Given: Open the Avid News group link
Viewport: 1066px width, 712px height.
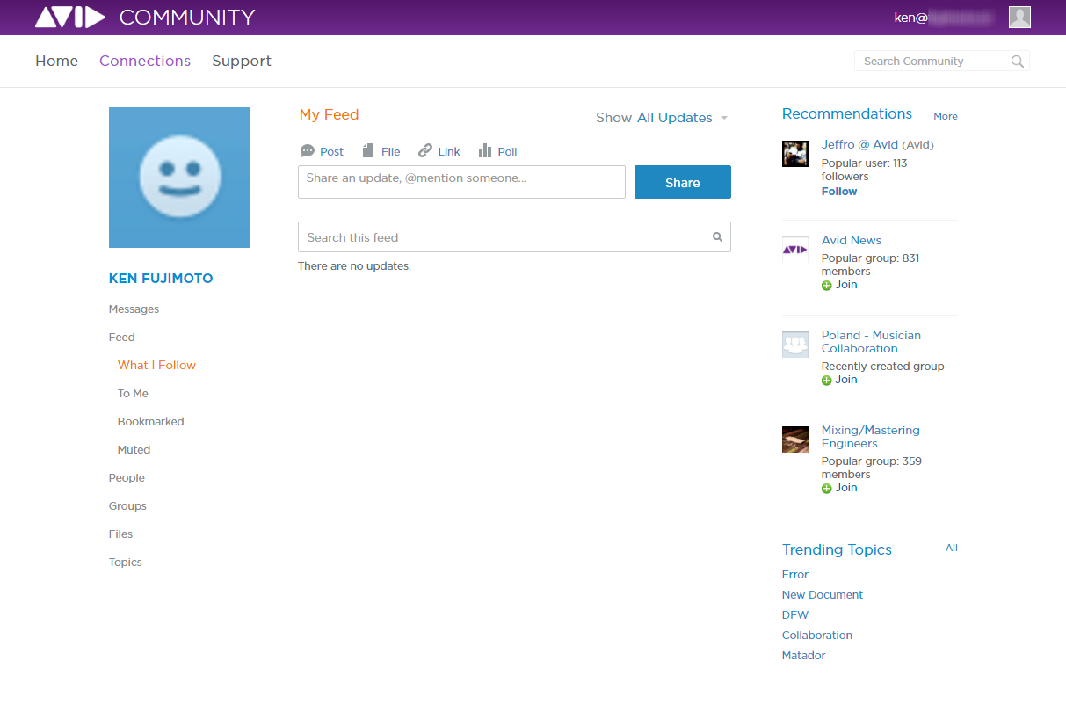Looking at the screenshot, I should coord(852,240).
